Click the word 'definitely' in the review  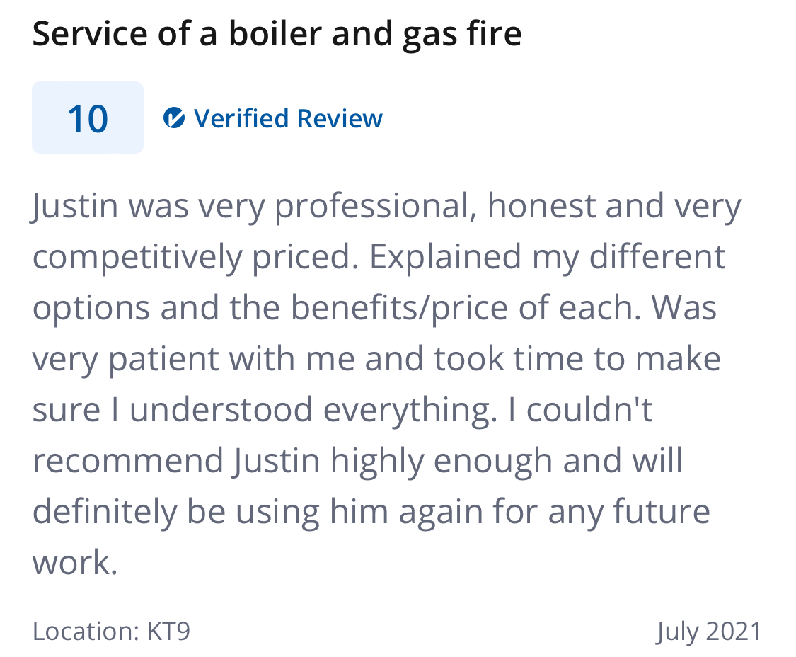coord(105,512)
